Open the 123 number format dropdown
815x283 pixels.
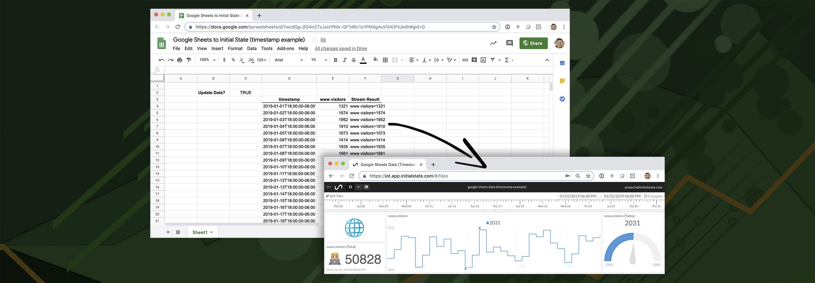click(261, 60)
